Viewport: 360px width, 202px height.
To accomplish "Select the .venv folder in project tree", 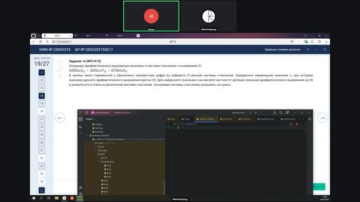I will (x=101, y=143).
